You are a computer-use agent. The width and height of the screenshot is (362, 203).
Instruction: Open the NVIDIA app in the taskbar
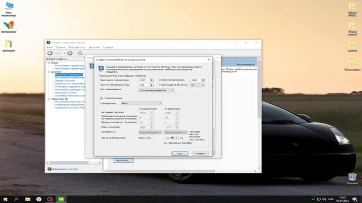(x=61, y=199)
